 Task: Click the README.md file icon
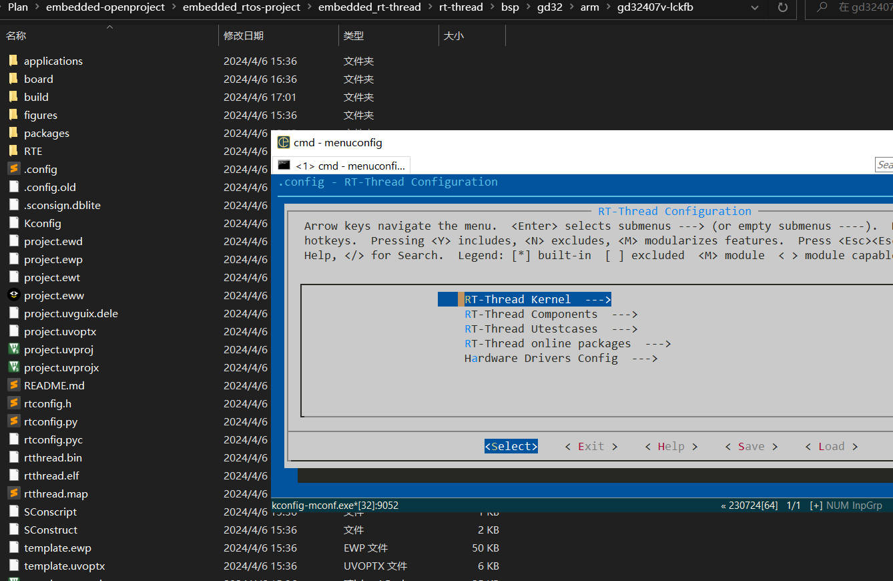13,385
